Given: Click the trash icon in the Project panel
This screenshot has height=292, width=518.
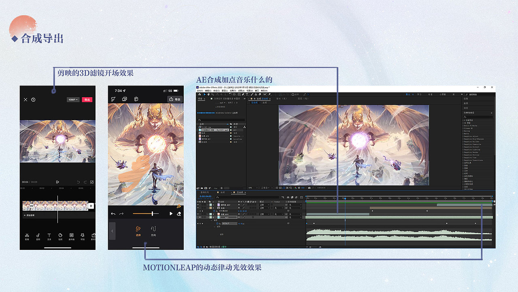Looking at the screenshot, I should click(x=221, y=188).
